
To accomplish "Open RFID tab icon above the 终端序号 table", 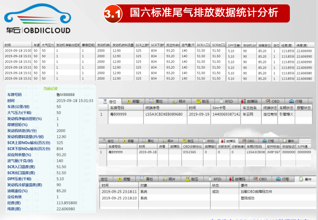I will 222,101.
